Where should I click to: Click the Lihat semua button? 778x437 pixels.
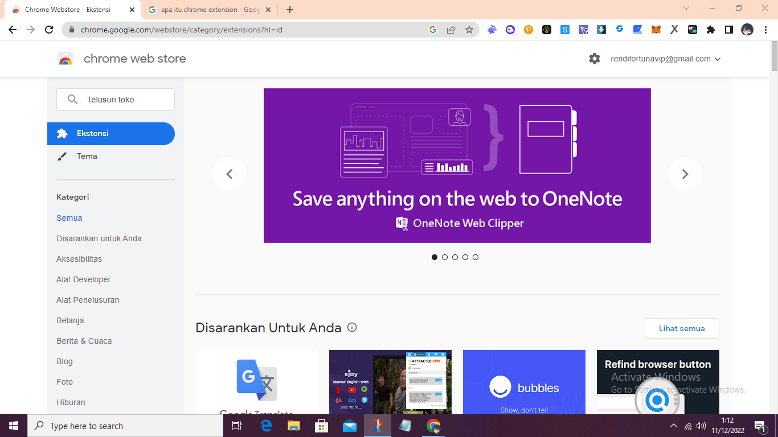pyautogui.click(x=682, y=328)
